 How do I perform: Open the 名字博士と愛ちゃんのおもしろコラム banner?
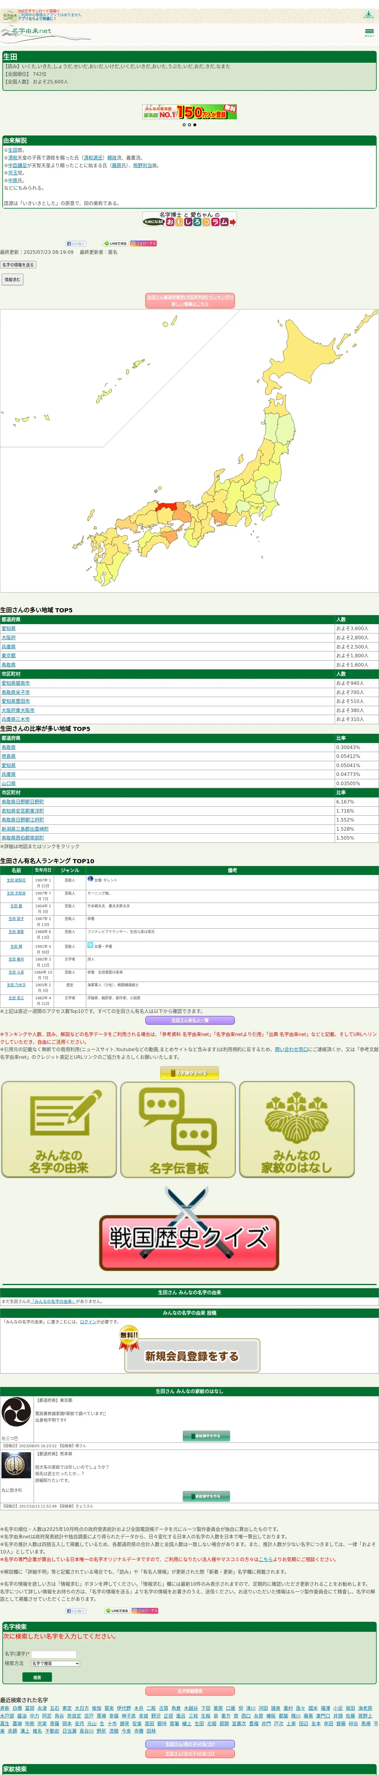coord(189,219)
